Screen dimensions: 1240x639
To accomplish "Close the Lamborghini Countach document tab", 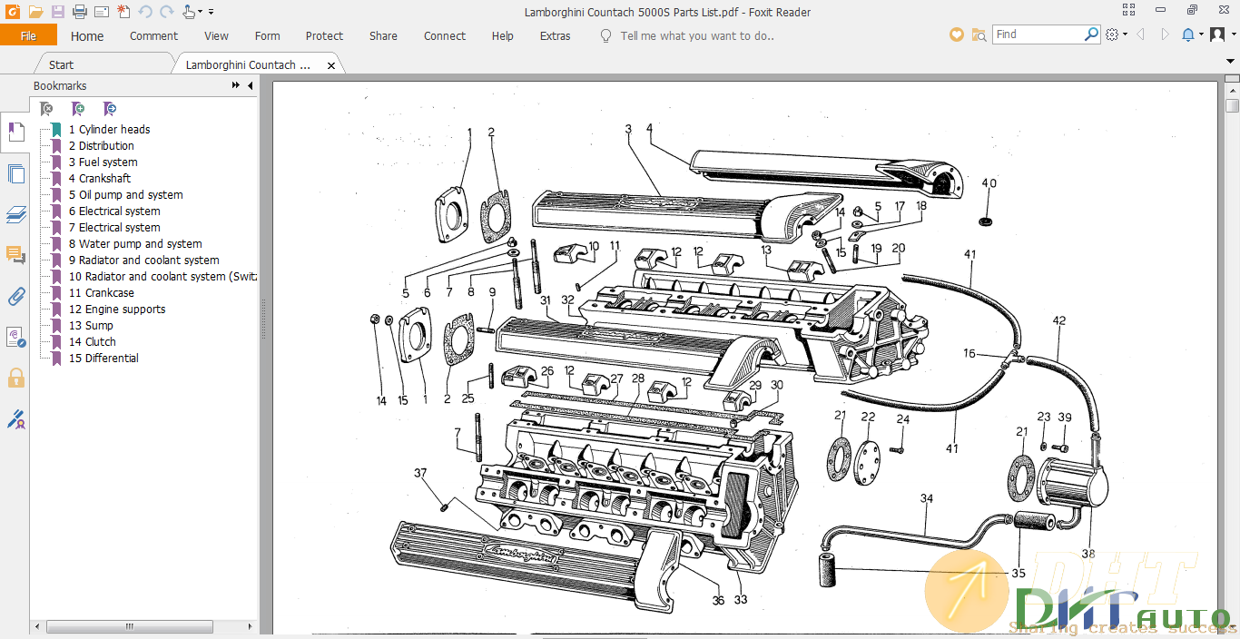I will [x=331, y=65].
